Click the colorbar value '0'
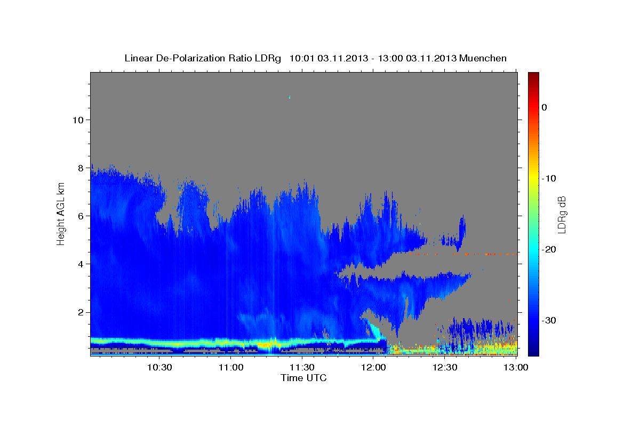The image size is (640, 427). click(544, 107)
